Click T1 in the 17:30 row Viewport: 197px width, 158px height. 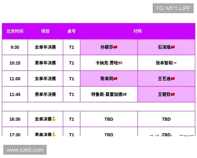tap(72, 135)
